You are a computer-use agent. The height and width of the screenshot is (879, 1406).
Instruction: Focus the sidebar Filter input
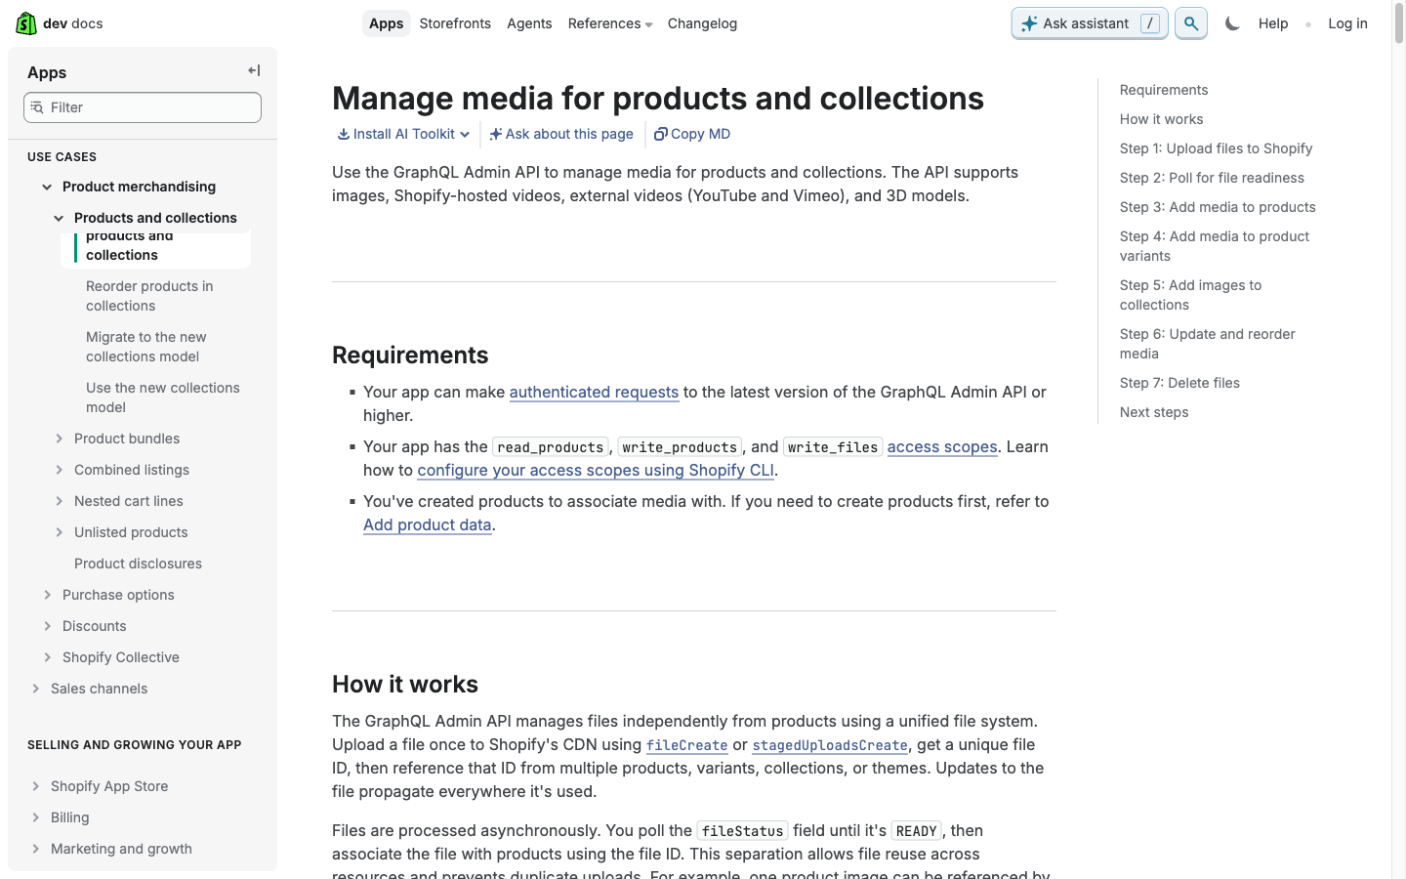[143, 107]
